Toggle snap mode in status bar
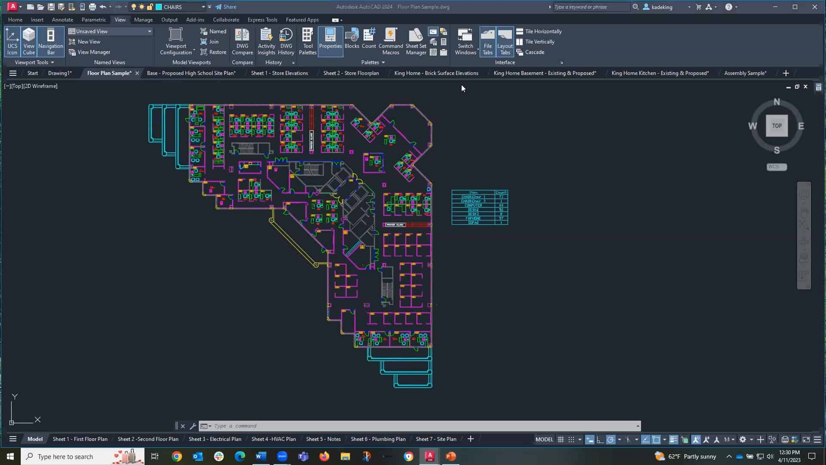 pos(571,439)
